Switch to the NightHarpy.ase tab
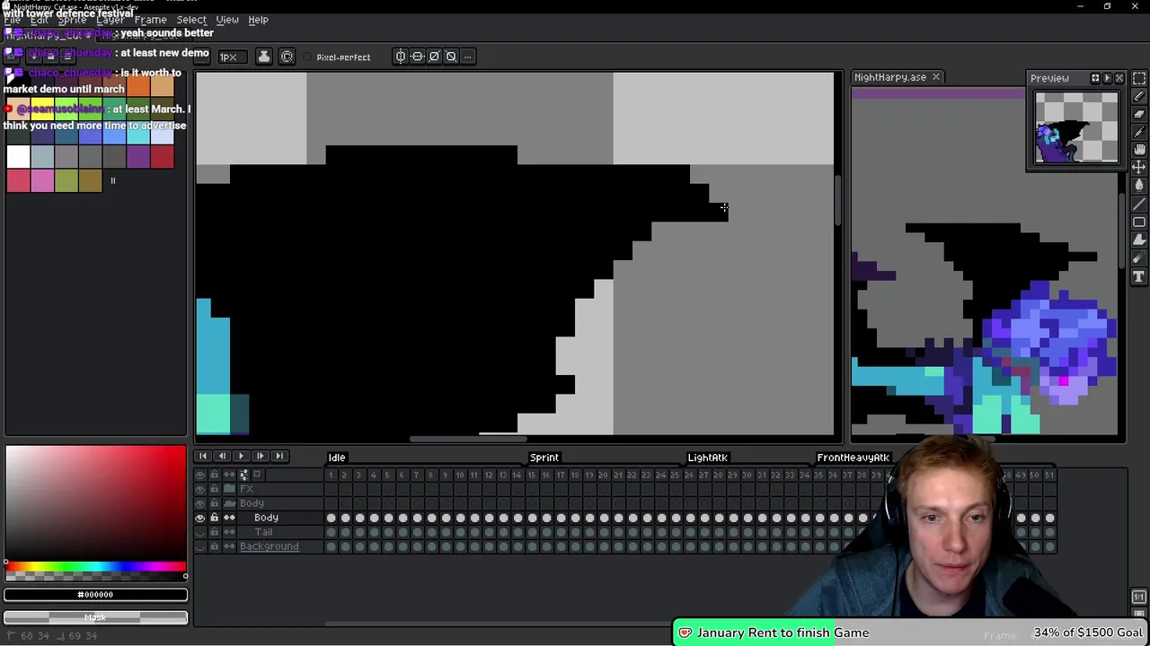The image size is (1150, 646). click(890, 77)
